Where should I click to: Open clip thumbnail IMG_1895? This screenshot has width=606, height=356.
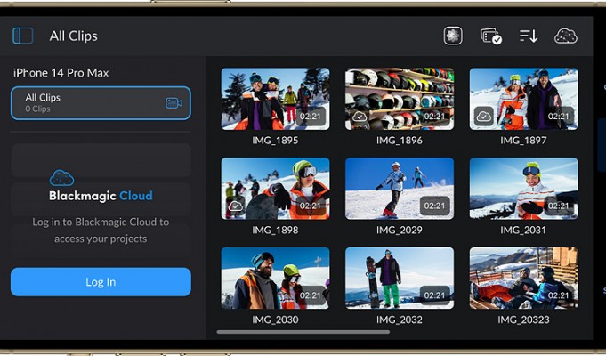pos(275,99)
